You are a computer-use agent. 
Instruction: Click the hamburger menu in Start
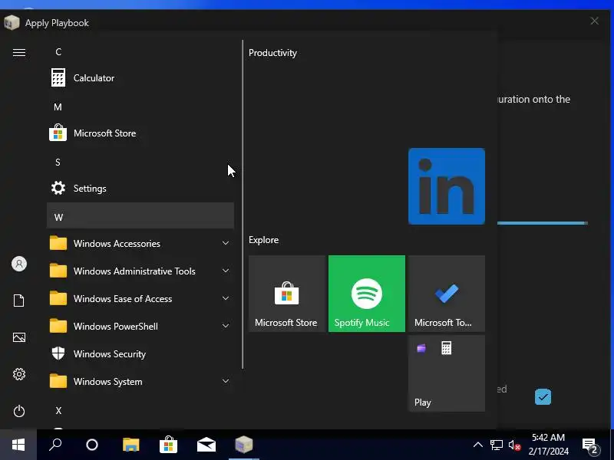(18, 52)
